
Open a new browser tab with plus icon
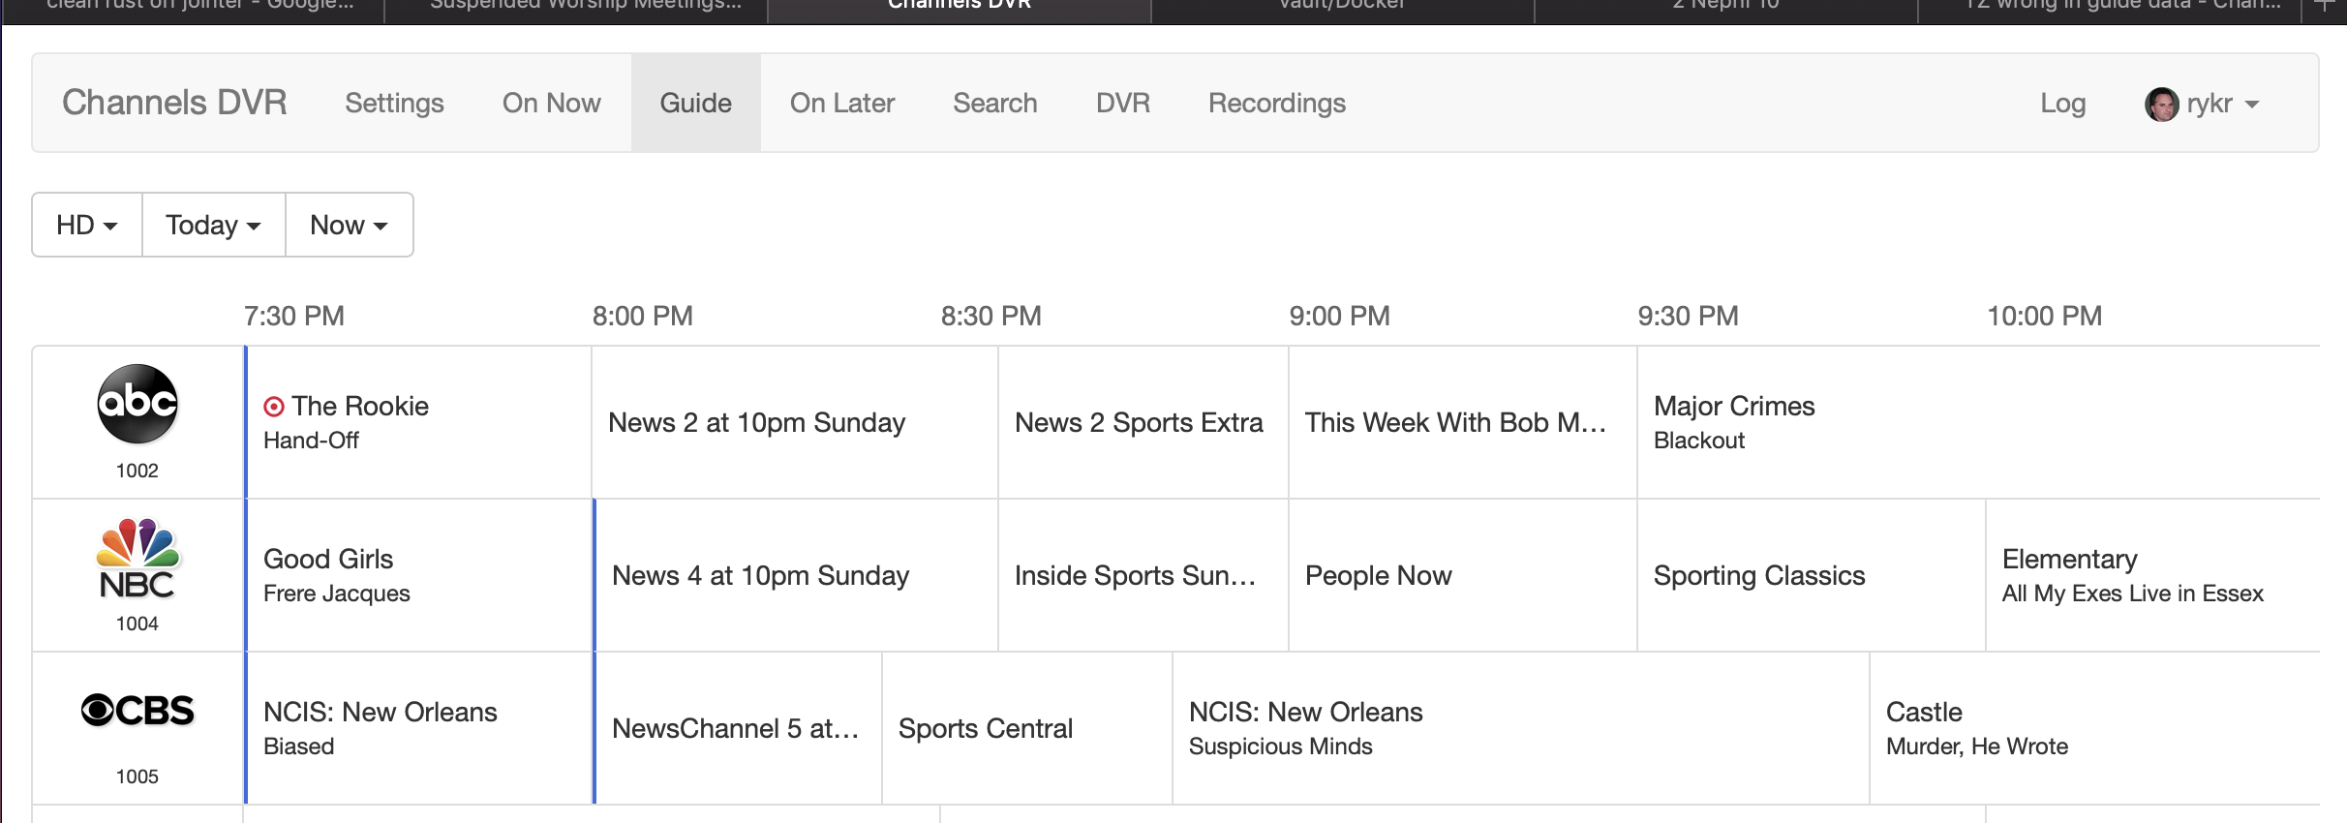[2324, 6]
